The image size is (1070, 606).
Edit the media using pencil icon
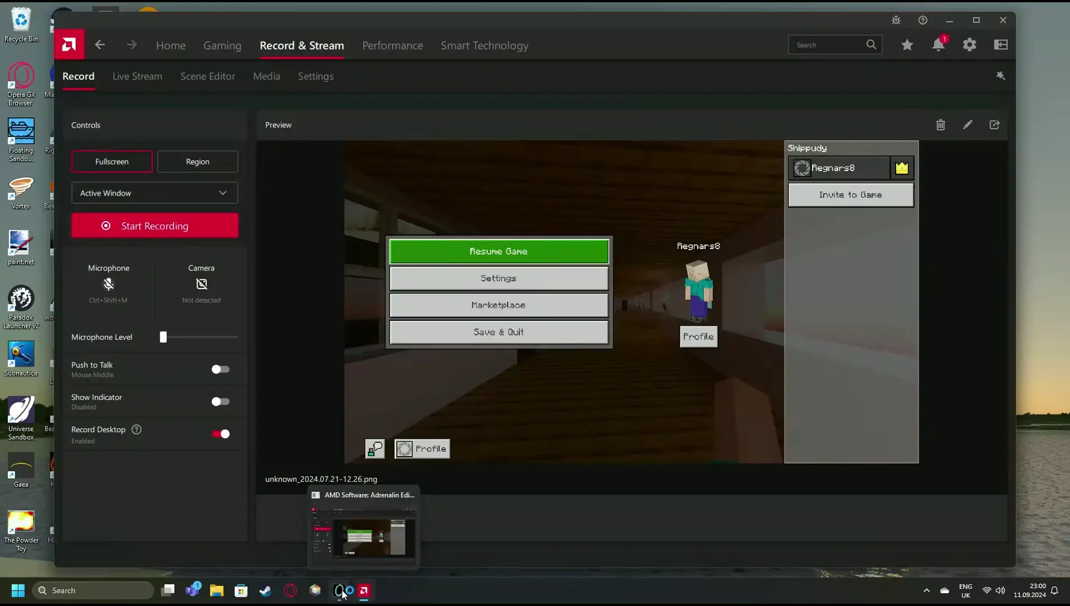[x=967, y=125]
